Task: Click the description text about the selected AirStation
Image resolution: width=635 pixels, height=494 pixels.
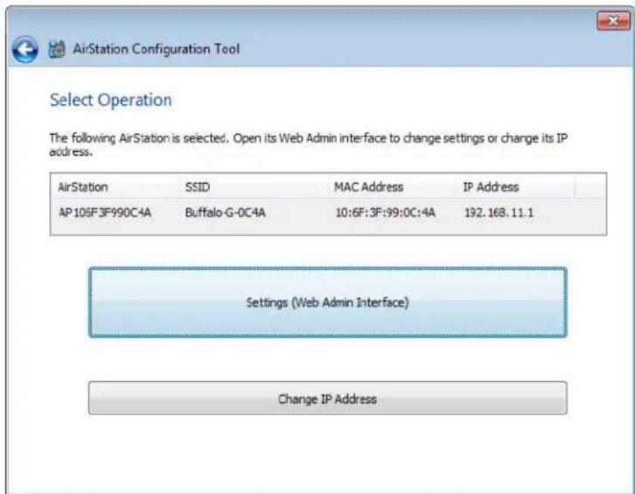Action: click(308, 144)
